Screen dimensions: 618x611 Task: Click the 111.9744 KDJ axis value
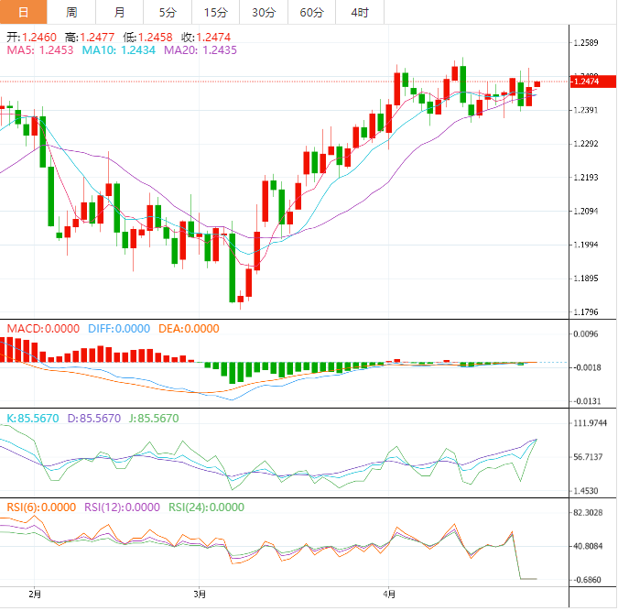(590, 423)
